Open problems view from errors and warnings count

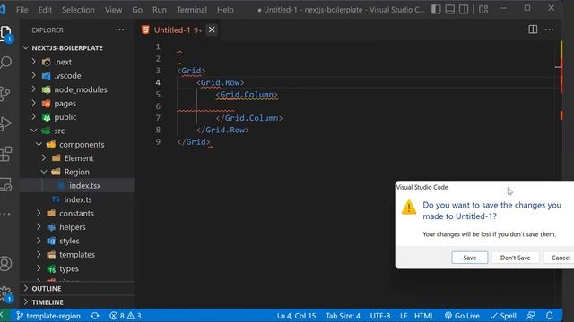(126, 316)
